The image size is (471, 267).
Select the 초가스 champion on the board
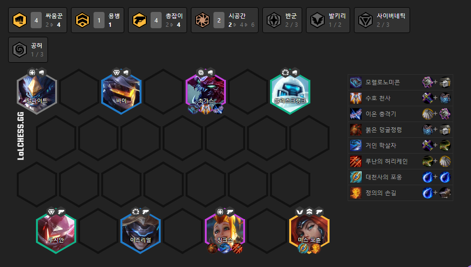205,91
